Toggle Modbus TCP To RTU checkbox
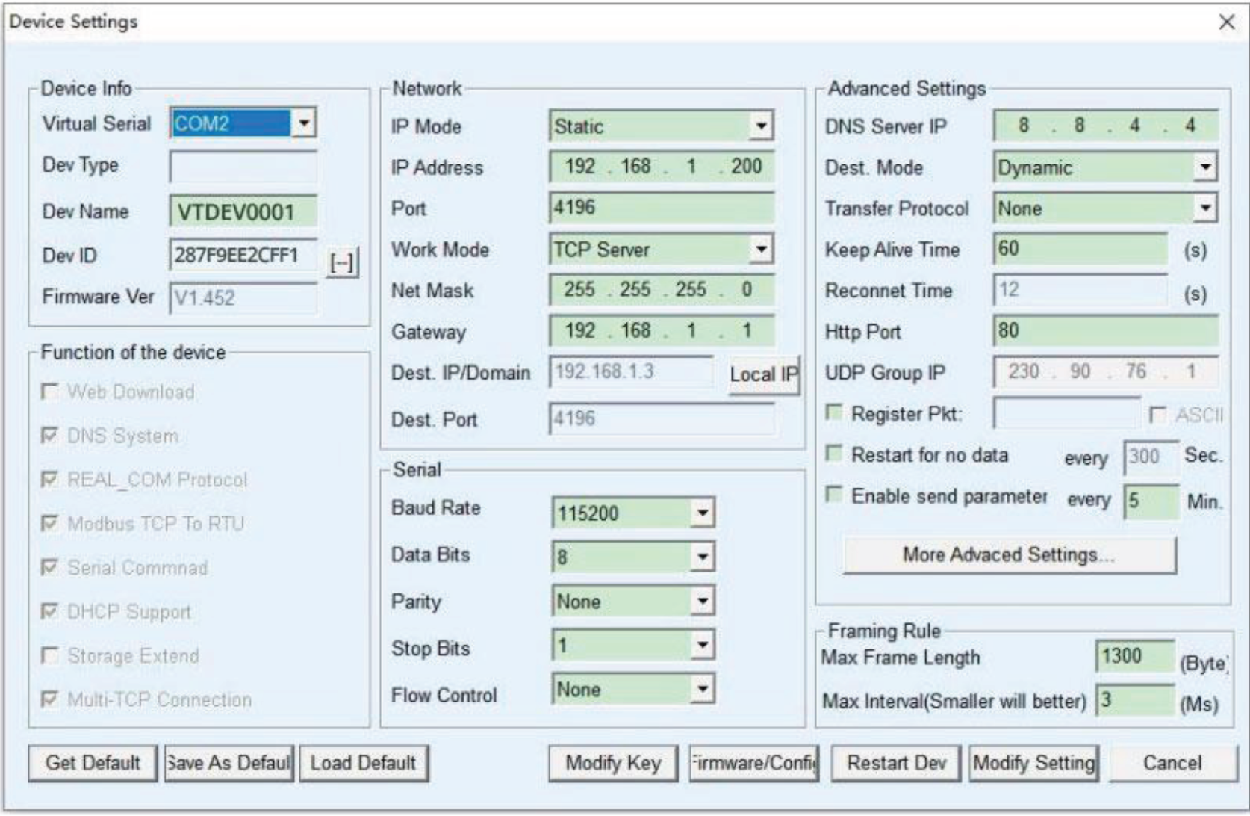This screenshot has width=1250, height=816. click(50, 524)
